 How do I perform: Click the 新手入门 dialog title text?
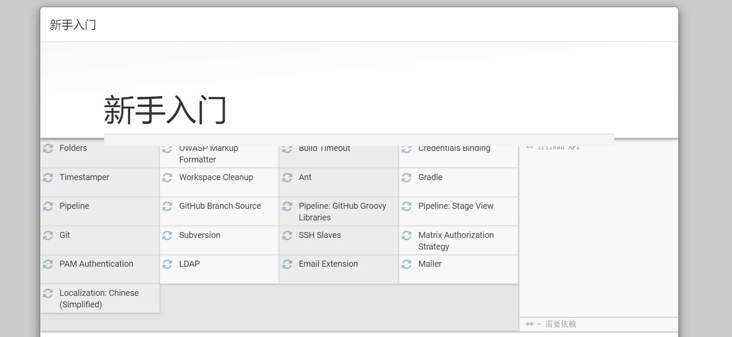(73, 25)
